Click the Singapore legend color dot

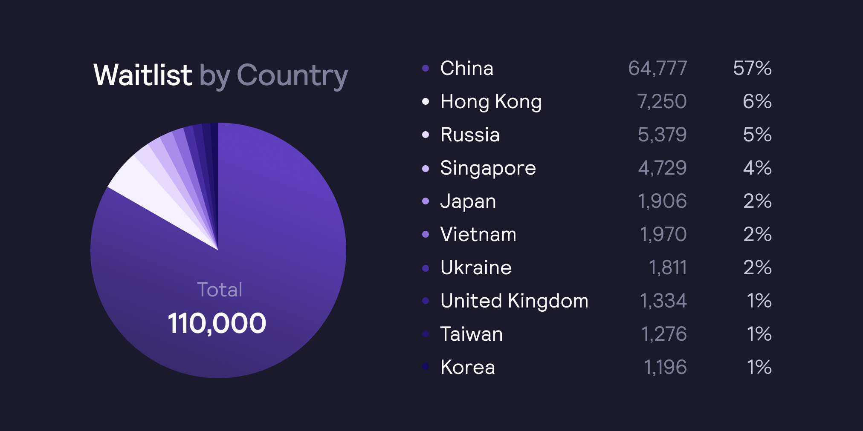click(x=425, y=168)
